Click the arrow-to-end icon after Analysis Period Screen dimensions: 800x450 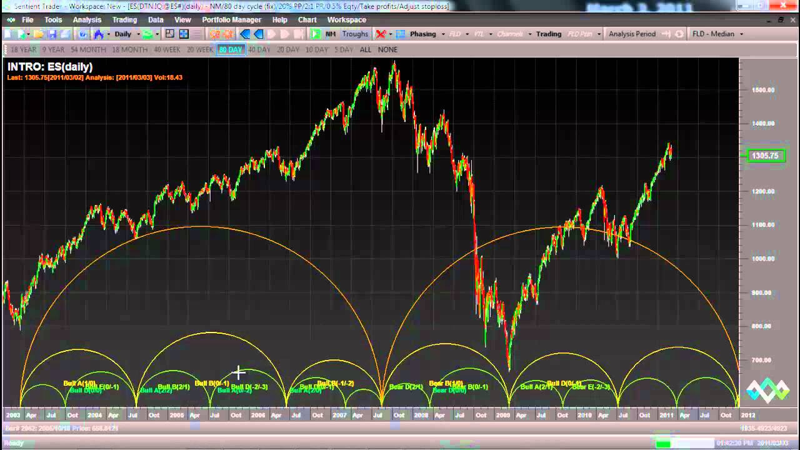[666, 34]
